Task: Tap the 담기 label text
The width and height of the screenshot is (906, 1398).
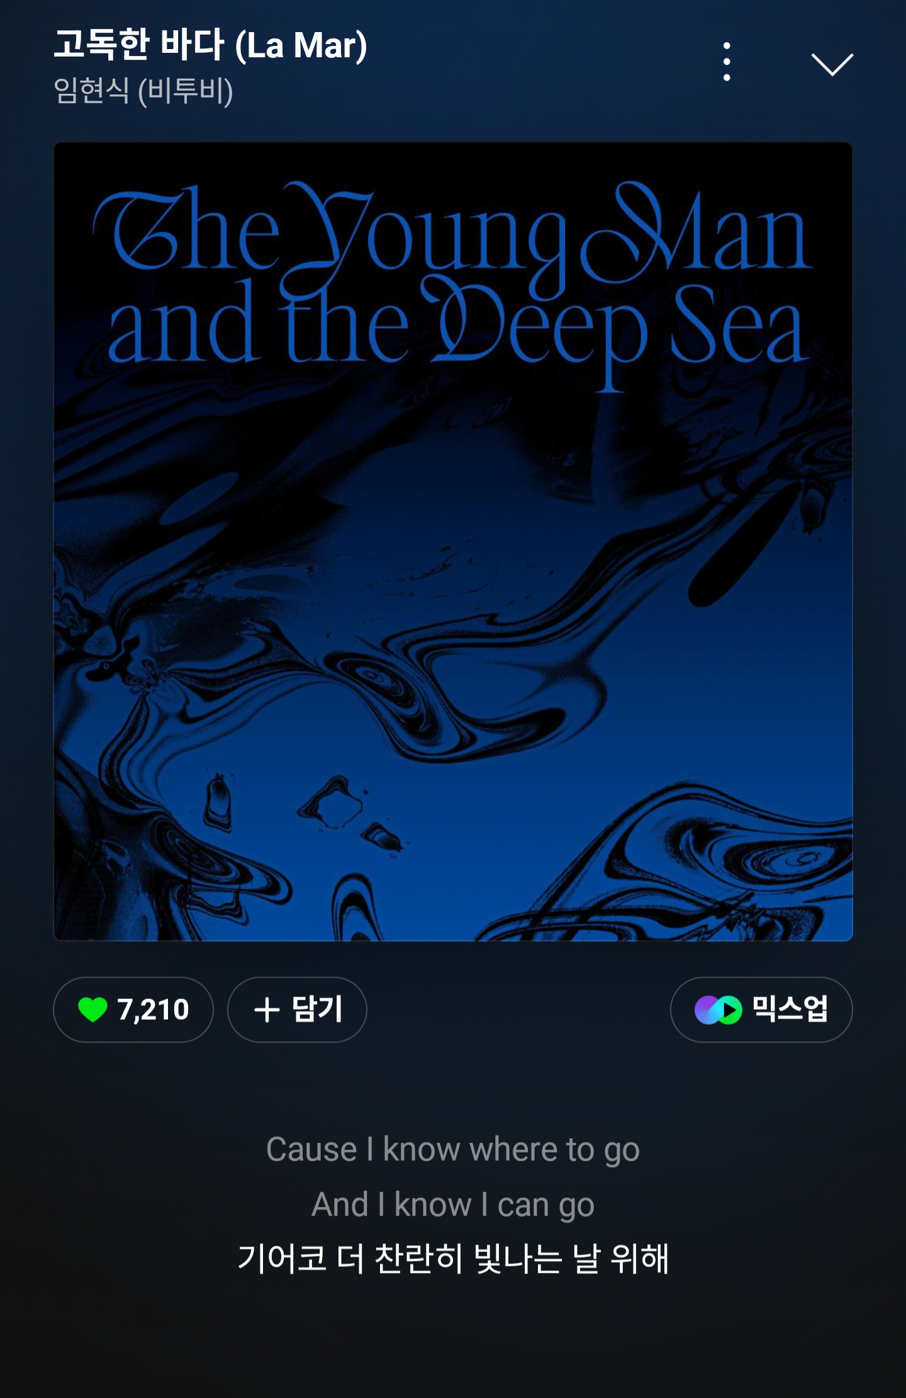Action: coord(317,1009)
